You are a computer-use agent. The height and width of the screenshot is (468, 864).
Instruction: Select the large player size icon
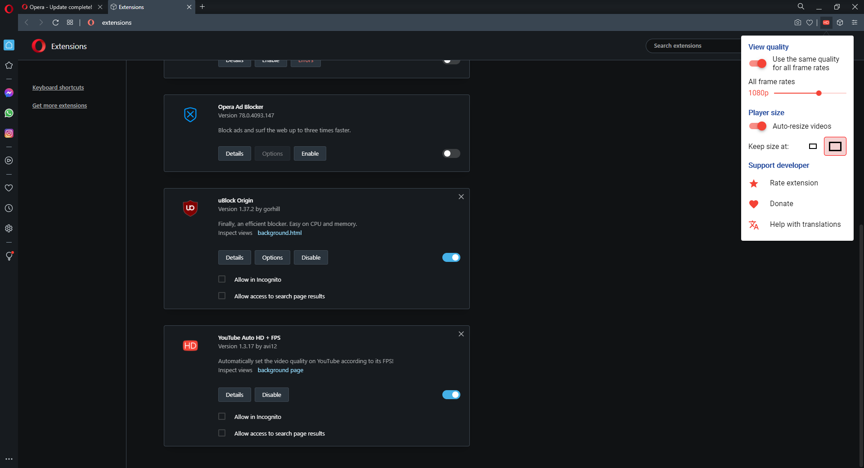coord(835,146)
